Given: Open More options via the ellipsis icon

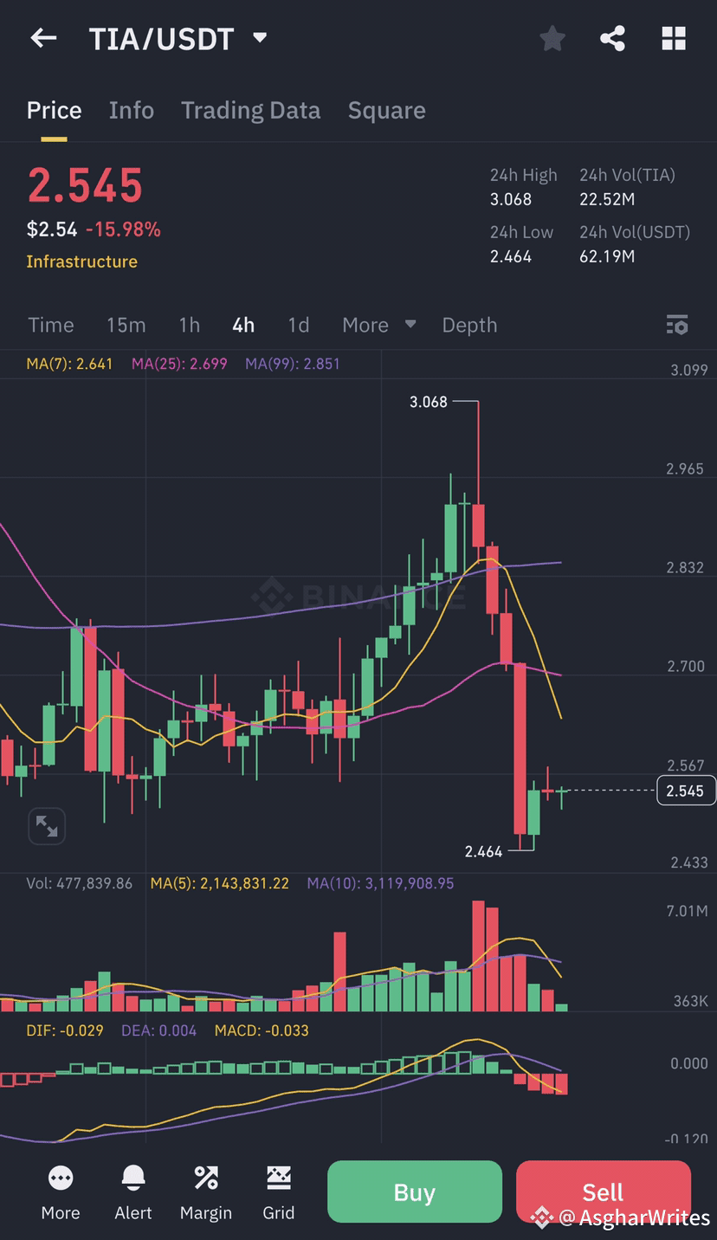Looking at the screenshot, I should point(60,1191).
